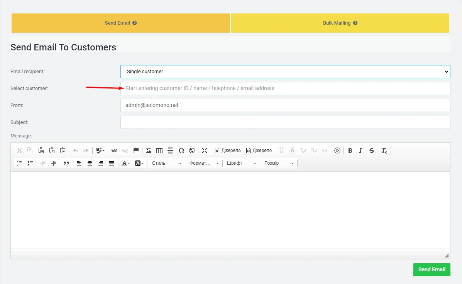Toggle strikethrough formatting

pos(372,150)
